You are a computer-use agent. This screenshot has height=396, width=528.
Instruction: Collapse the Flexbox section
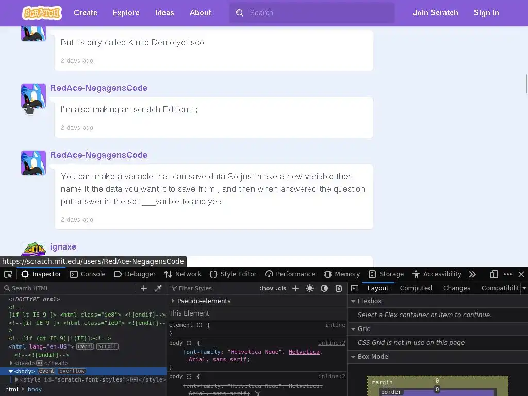tap(353, 301)
